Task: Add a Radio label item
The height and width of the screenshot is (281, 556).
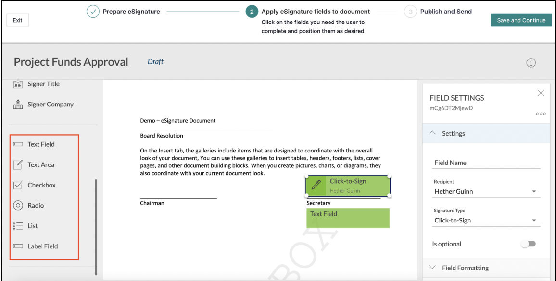Action: click(x=36, y=205)
